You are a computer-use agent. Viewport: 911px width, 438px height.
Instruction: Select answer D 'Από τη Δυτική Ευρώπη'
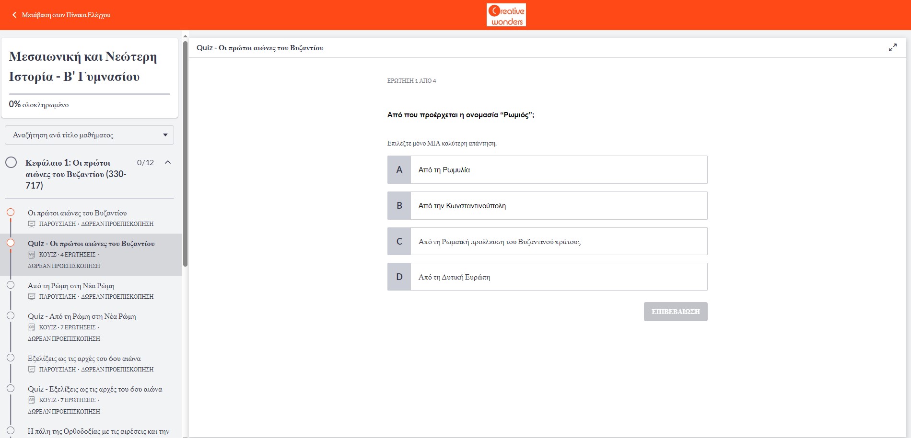click(547, 277)
